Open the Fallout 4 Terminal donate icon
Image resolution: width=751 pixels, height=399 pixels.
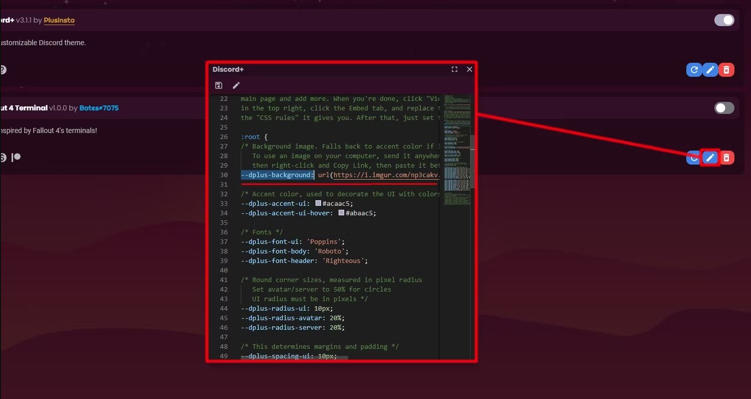3,158
